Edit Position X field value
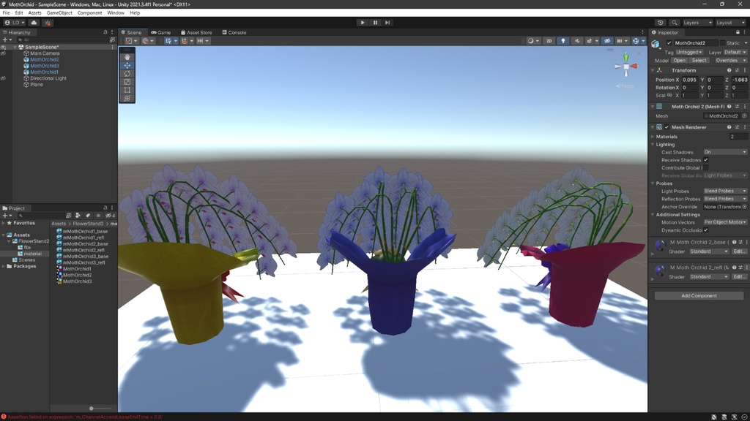This screenshot has width=750, height=421. click(x=691, y=80)
